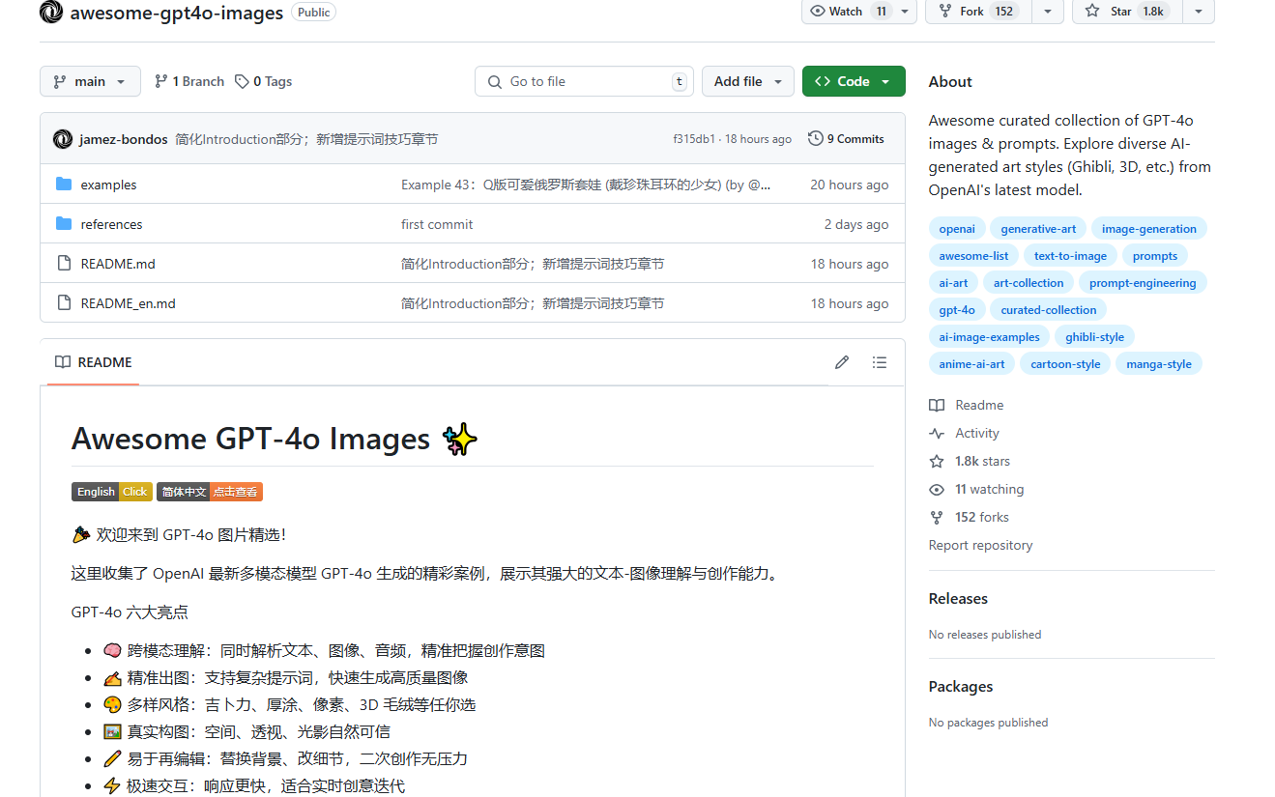Image resolution: width=1275 pixels, height=797 pixels.
Task: Open the README outline list icon
Action: pyautogui.click(x=879, y=362)
